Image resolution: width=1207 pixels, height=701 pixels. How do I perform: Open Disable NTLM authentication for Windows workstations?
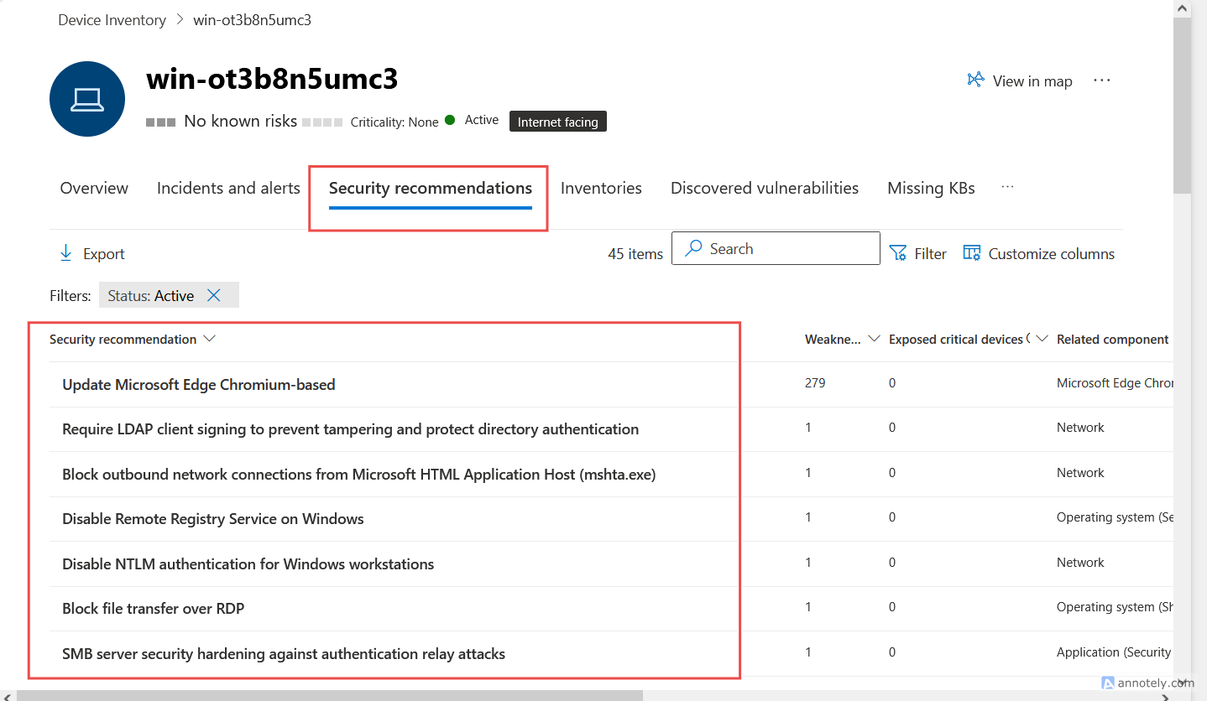coord(248,564)
